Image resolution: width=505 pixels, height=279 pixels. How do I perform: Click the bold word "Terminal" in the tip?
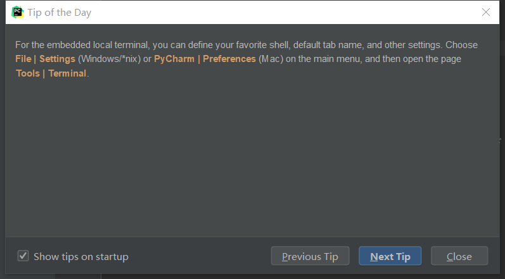tap(67, 73)
